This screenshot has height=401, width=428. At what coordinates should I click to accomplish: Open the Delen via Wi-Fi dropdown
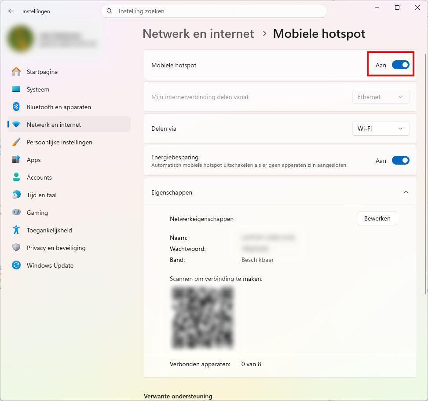point(380,129)
